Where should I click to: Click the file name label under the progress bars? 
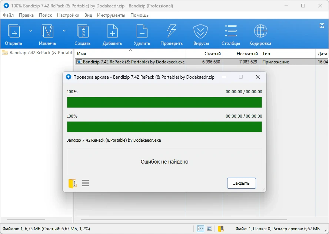coord(113,140)
